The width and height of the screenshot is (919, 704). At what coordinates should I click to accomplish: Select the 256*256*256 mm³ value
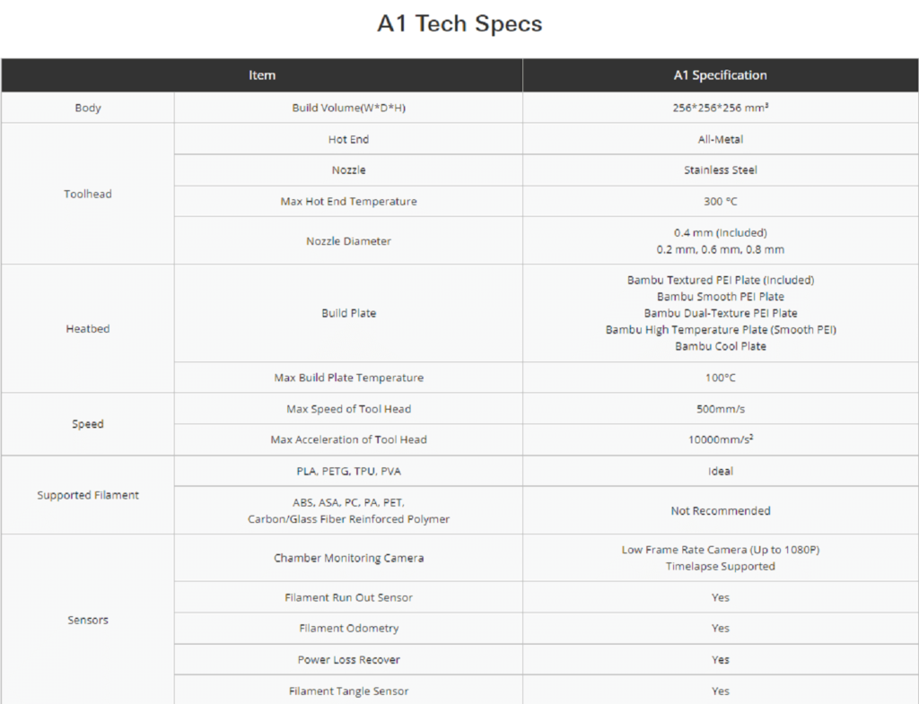[x=721, y=108]
